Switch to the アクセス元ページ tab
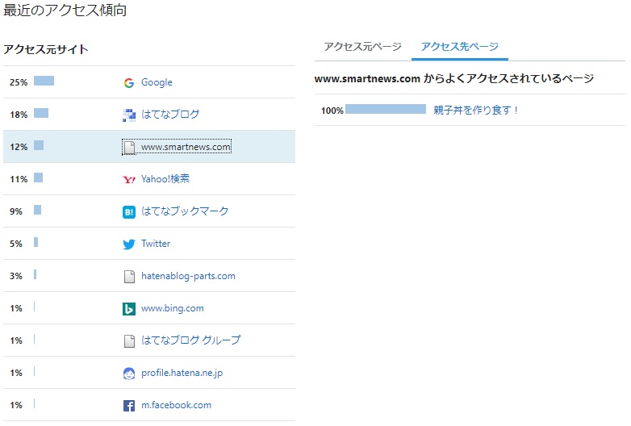This screenshot has height=426, width=631. pyautogui.click(x=362, y=47)
